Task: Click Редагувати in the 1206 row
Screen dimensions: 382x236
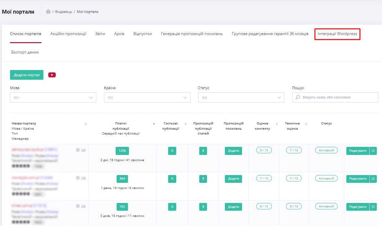Action: click(x=358, y=151)
